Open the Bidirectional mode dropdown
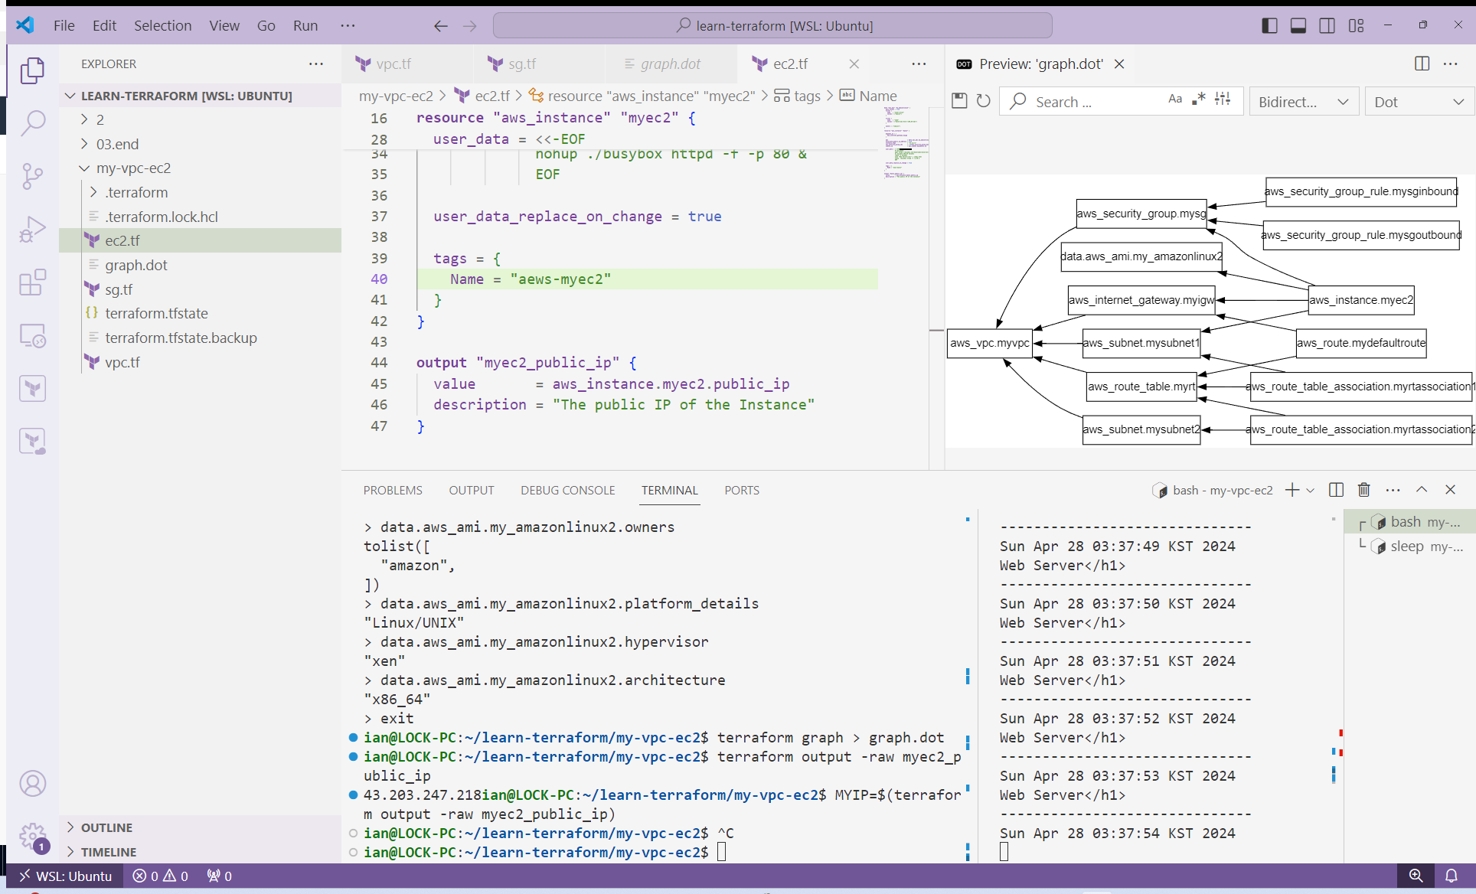The height and width of the screenshot is (894, 1476). pyautogui.click(x=1304, y=102)
